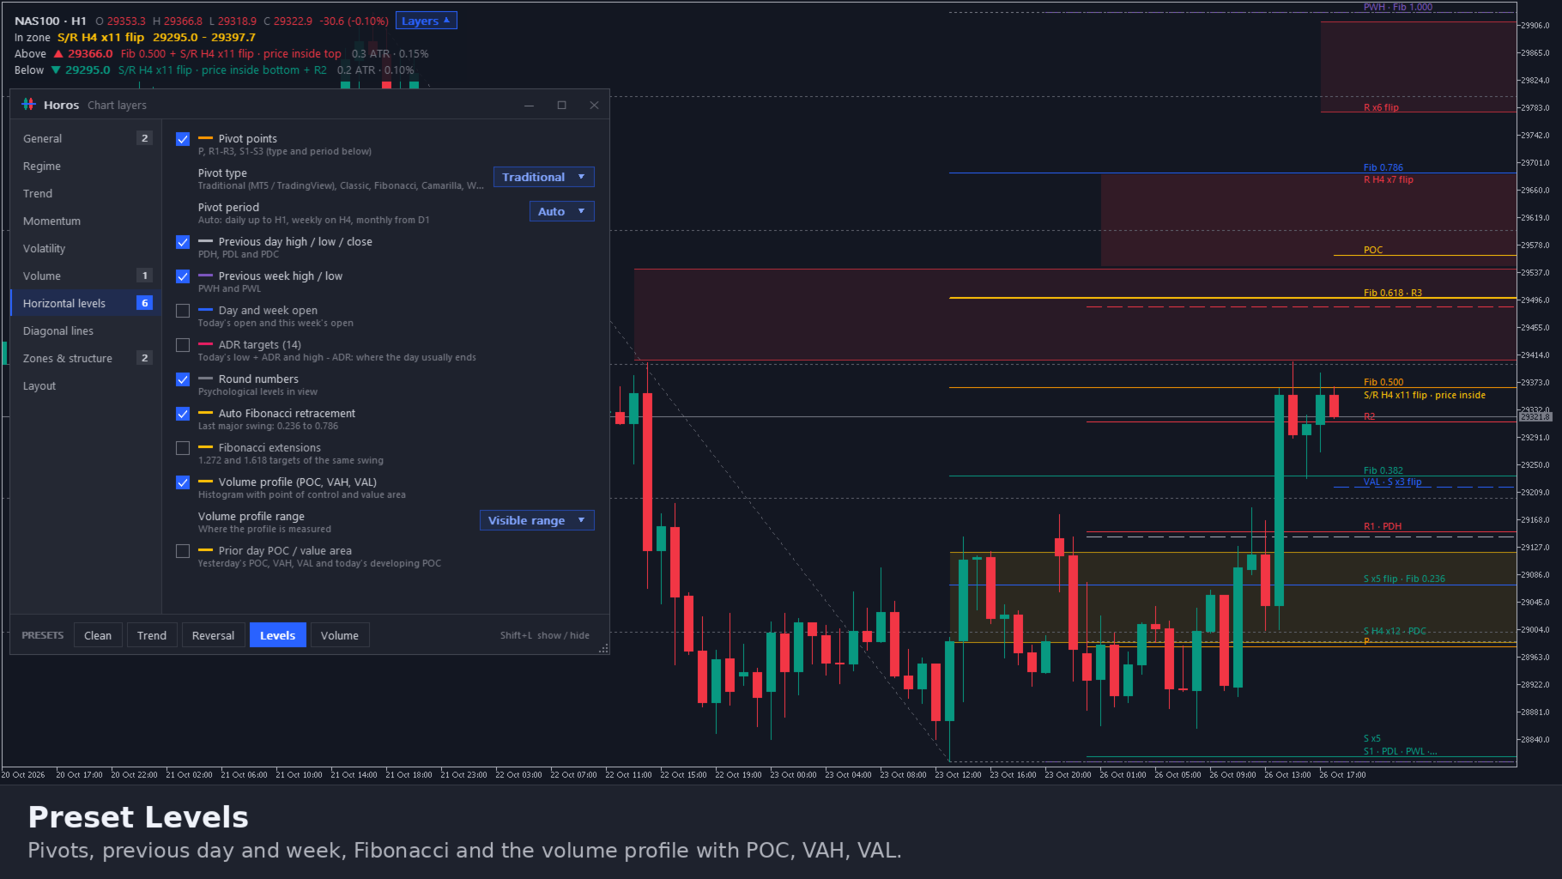Go to the Layout category
The width and height of the screenshot is (1562, 879).
pos(85,385)
